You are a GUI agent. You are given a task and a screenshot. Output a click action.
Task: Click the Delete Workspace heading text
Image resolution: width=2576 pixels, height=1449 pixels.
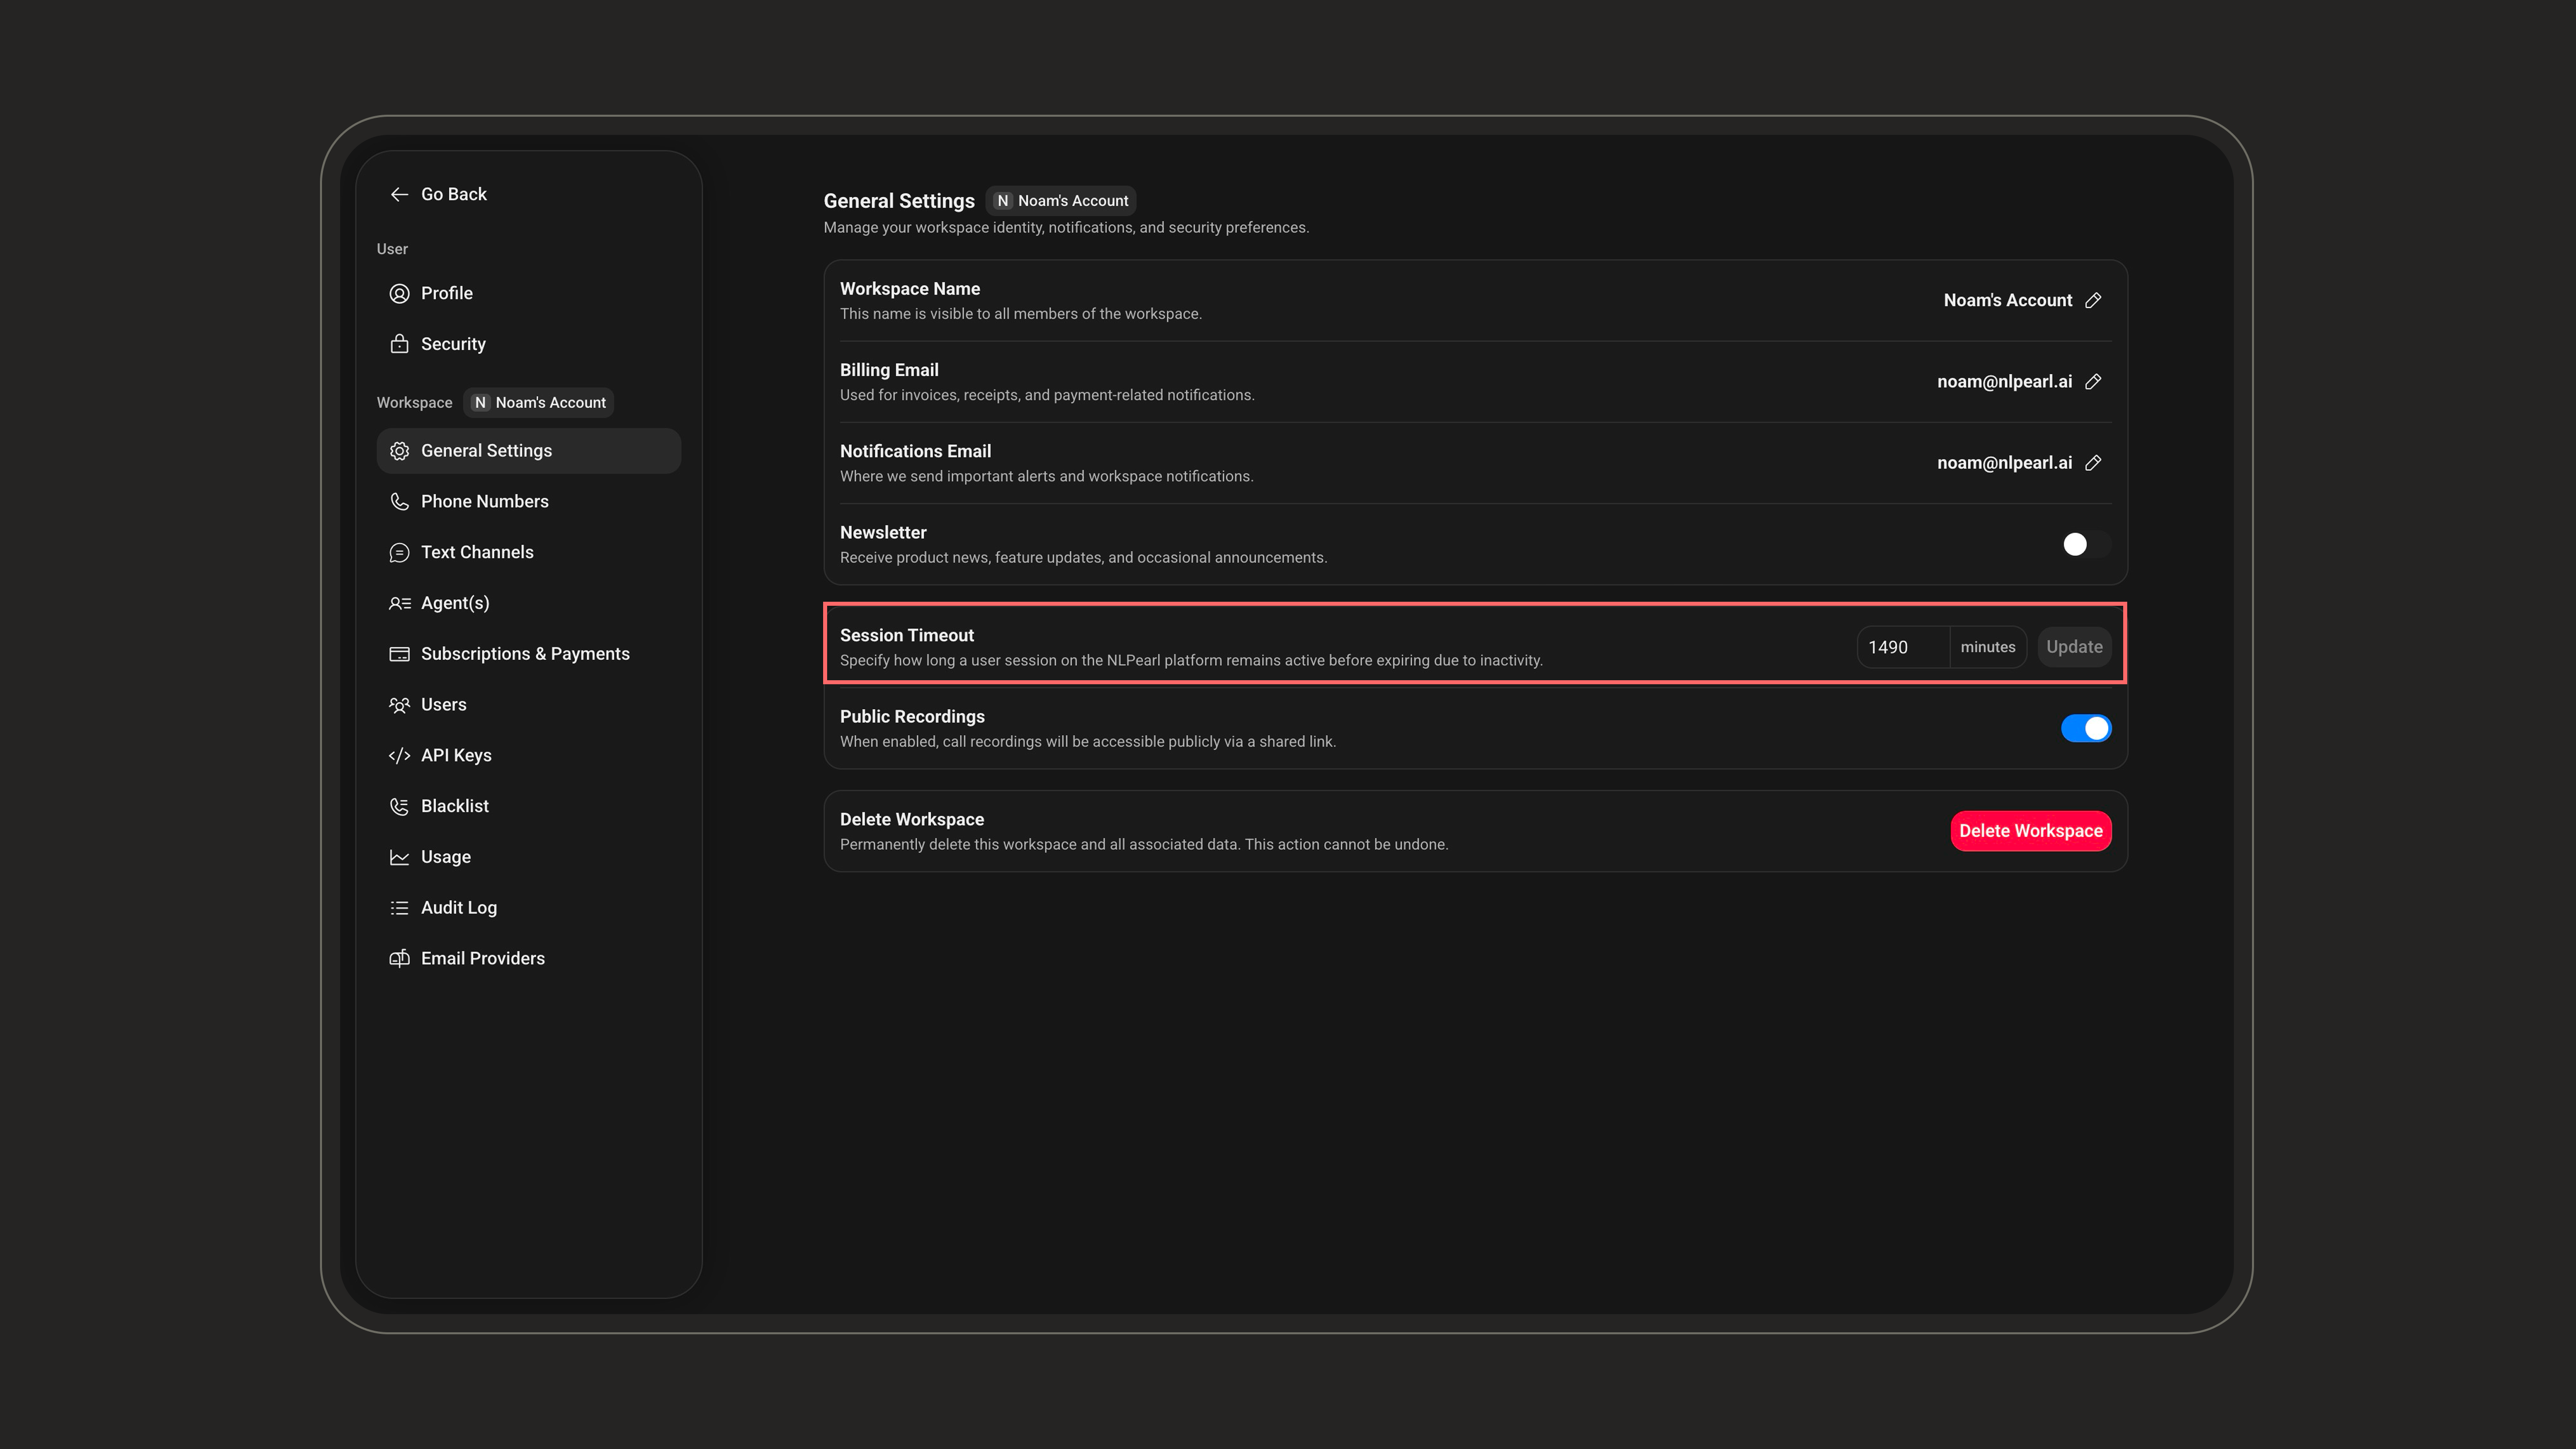912,819
